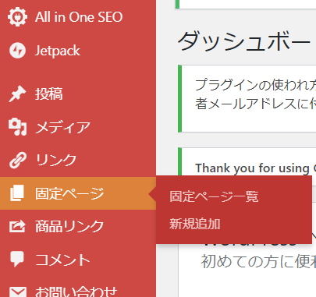
Task: Click the speech bubble icon for コメント
Action: (x=17, y=259)
